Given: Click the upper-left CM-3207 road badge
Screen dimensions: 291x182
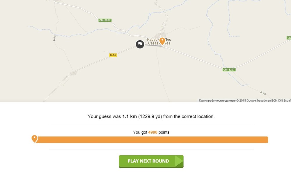Looking at the screenshot, I should coord(105,20).
